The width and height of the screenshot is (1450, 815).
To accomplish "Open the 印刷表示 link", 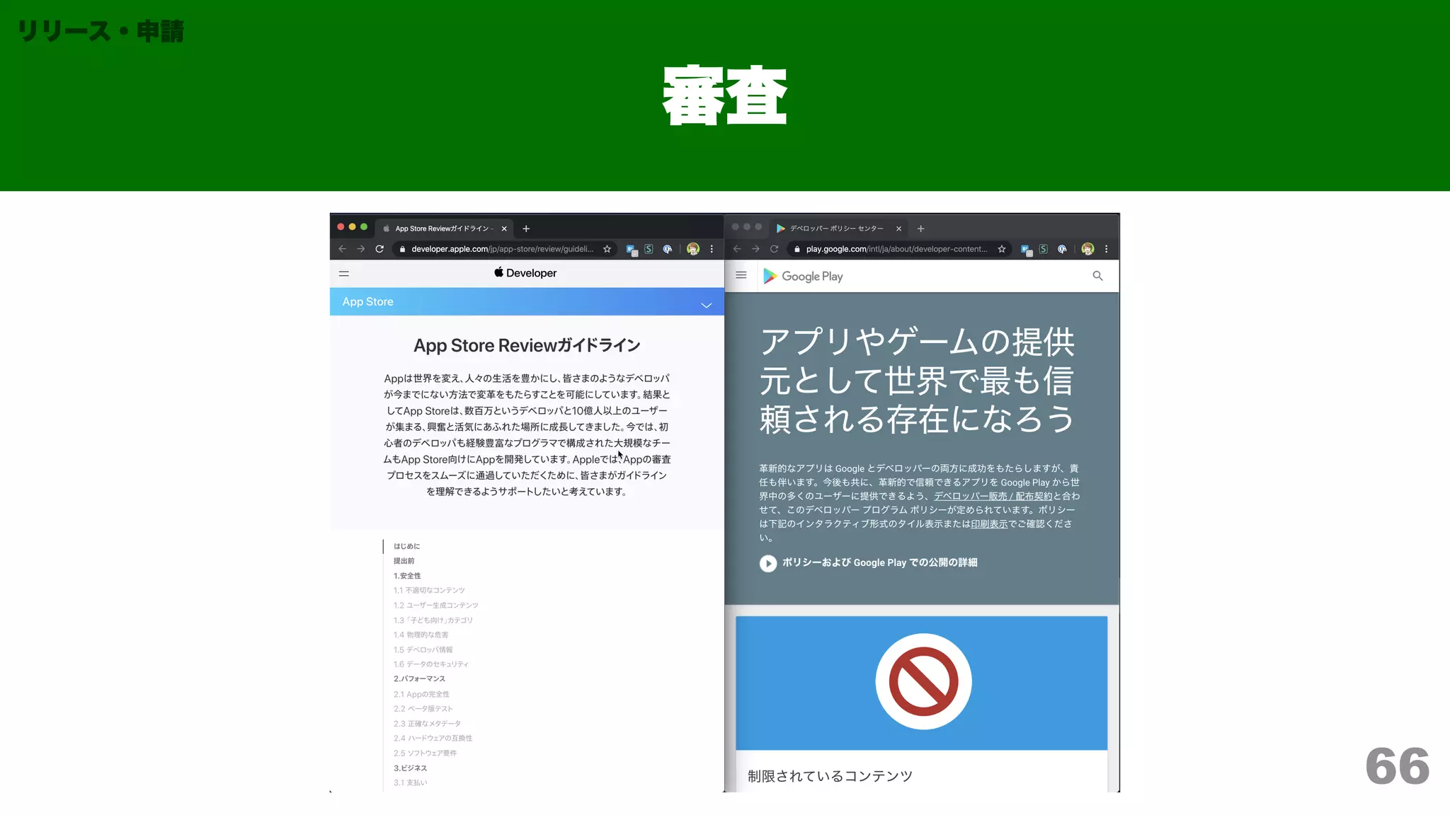I will tap(989, 524).
